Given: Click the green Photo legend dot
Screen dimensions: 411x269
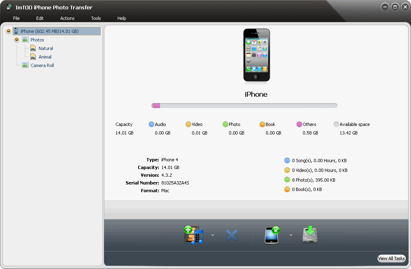Looking at the screenshot, I should pos(225,124).
